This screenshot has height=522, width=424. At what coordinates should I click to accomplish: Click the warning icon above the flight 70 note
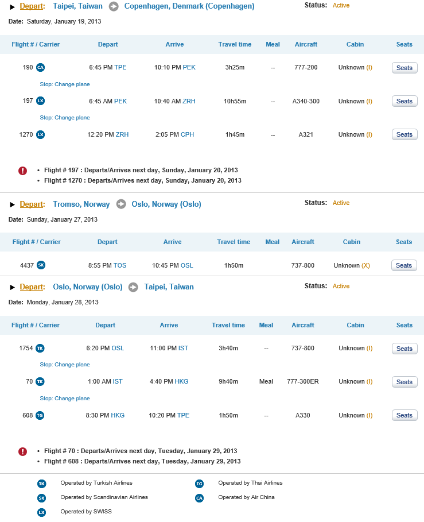click(x=22, y=451)
